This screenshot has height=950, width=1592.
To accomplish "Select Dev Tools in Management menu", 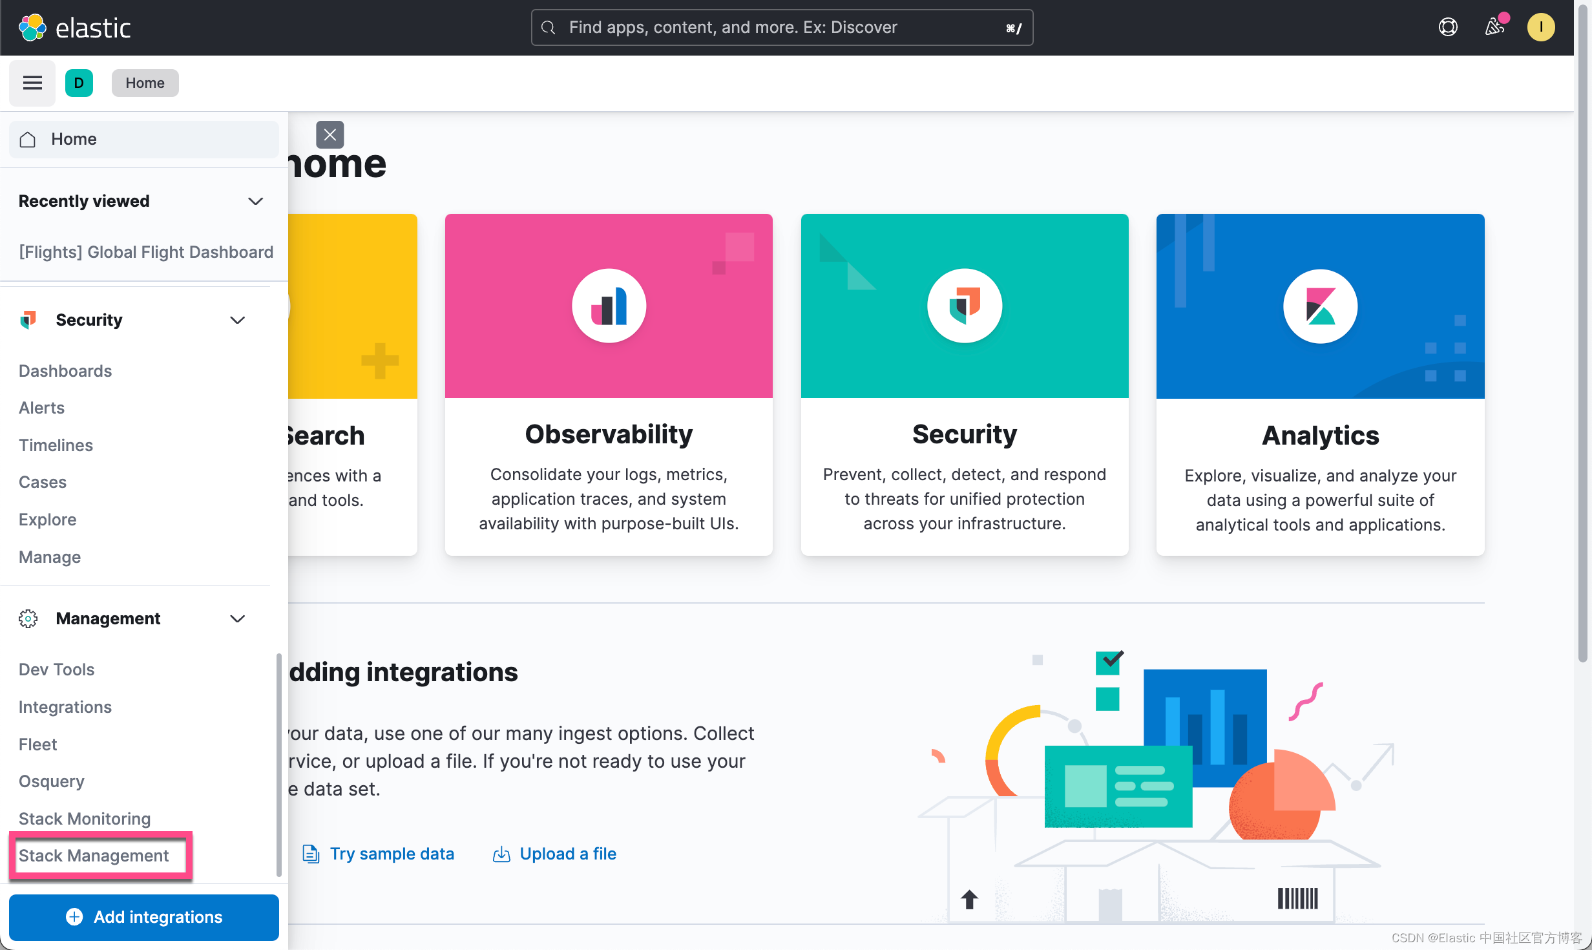I will click(57, 670).
